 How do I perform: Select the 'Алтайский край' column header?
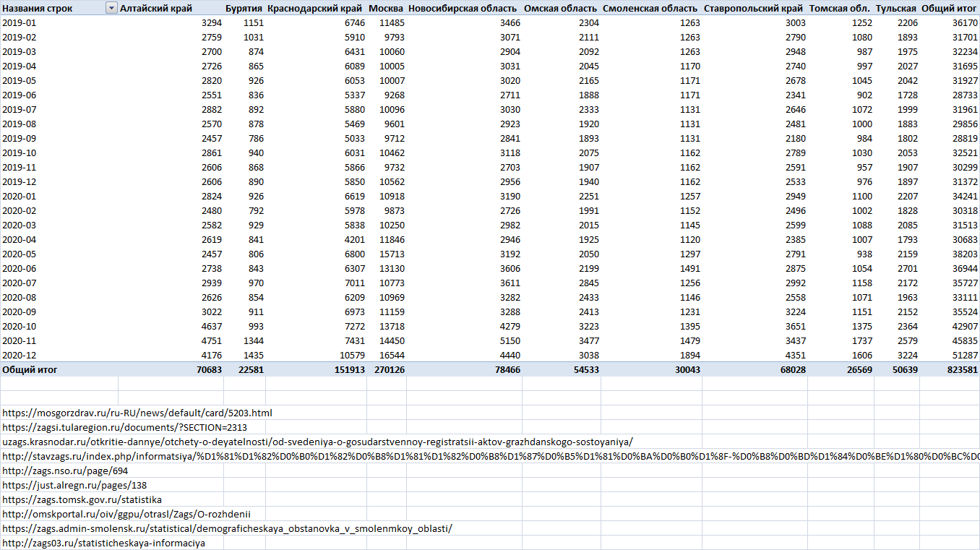[x=156, y=9]
